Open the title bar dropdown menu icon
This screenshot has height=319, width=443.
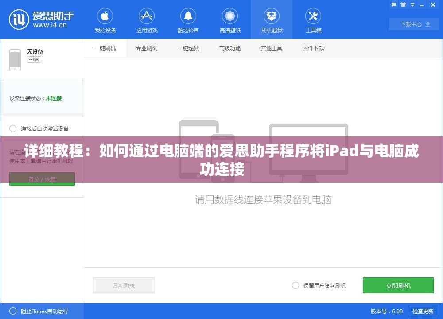(412, 4)
